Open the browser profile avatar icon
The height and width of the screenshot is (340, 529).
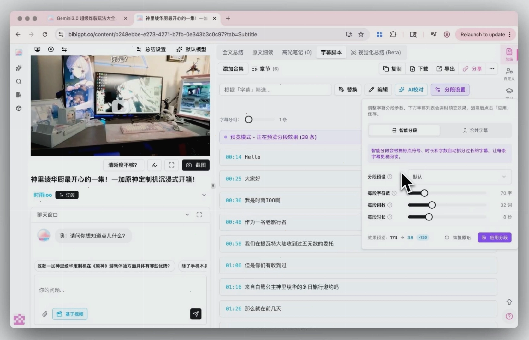pyautogui.click(x=447, y=34)
